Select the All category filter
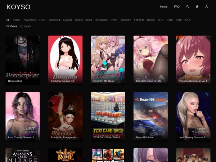The width and height of the screenshot is (216, 162). pos(8,20)
